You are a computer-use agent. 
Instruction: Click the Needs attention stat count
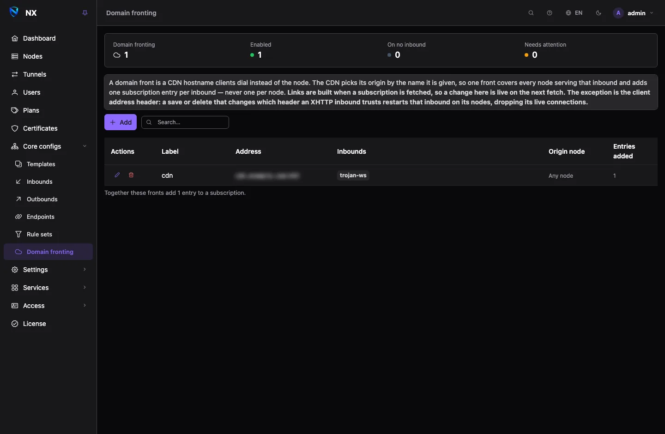[535, 55]
